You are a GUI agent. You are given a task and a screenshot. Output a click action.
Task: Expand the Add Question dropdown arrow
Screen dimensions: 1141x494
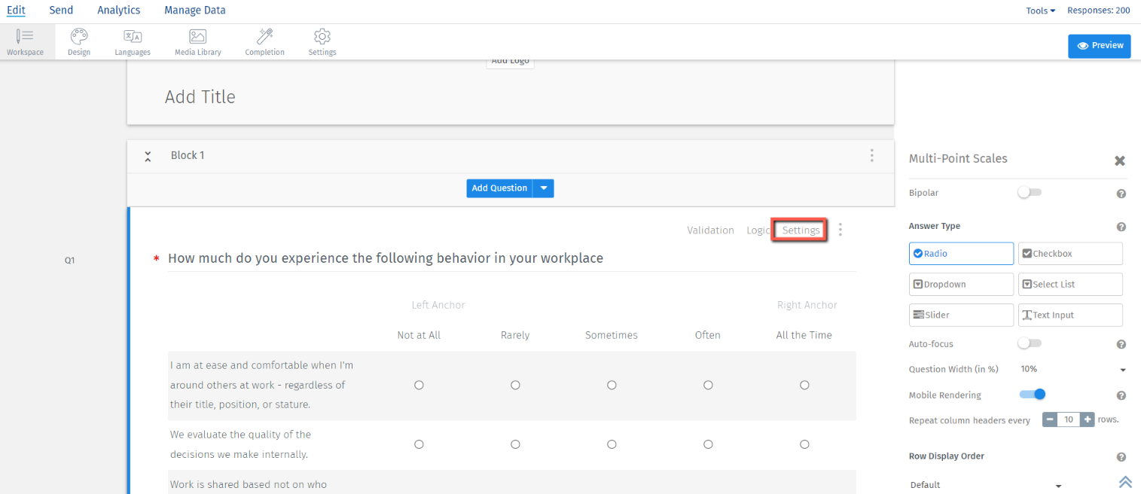[x=543, y=188]
